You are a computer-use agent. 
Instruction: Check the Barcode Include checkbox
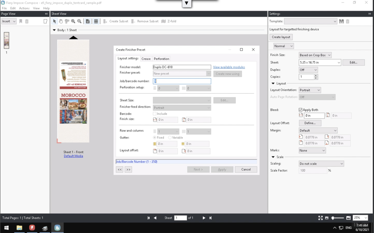pyautogui.click(x=155, y=114)
